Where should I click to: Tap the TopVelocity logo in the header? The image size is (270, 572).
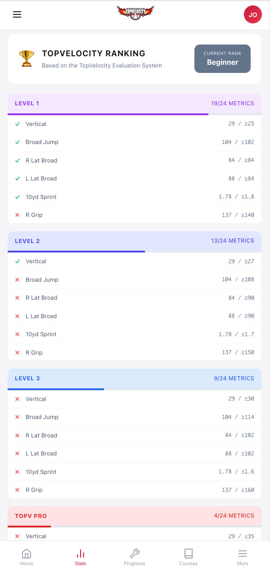pyautogui.click(x=135, y=12)
